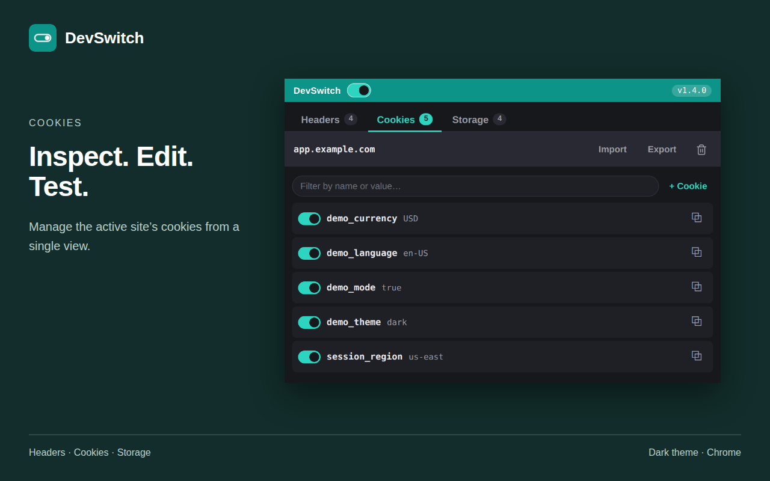Select the us-east cookie value
The height and width of the screenshot is (481, 770).
[x=426, y=357]
